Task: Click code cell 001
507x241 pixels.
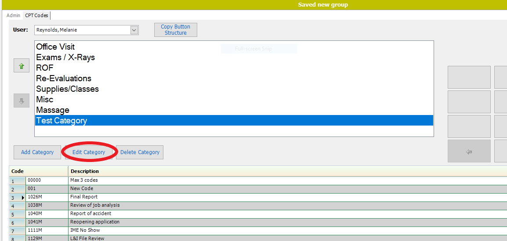Action: (x=47, y=189)
